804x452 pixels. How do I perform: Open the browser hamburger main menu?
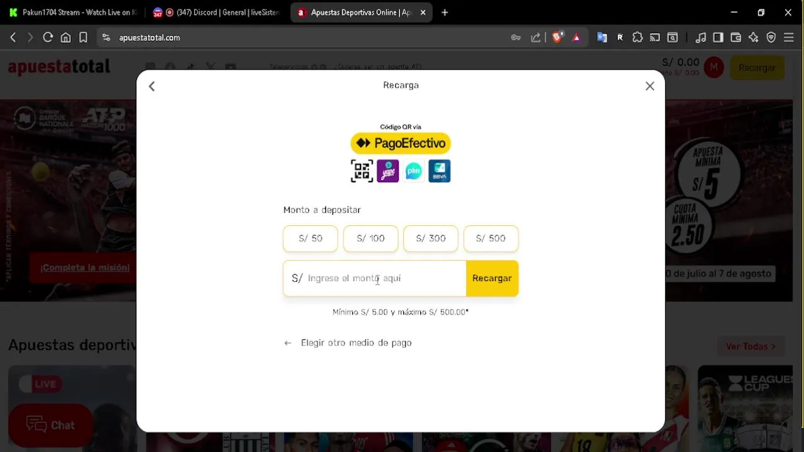point(789,38)
